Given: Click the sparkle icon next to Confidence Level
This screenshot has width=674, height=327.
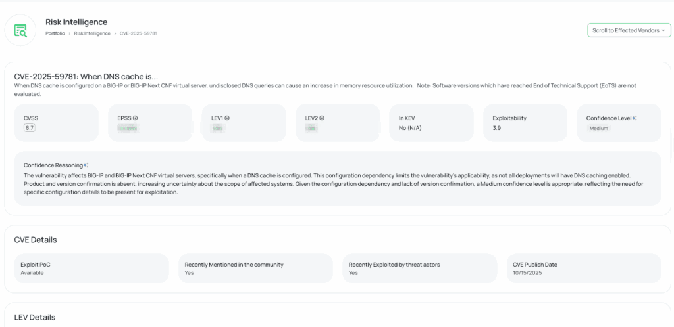Looking at the screenshot, I should [x=634, y=118].
